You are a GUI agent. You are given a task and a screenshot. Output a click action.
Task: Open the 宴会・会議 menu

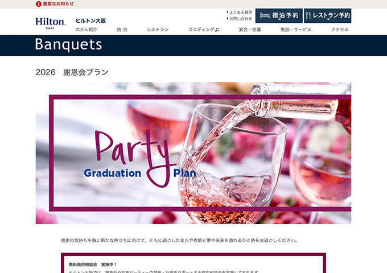(x=250, y=30)
